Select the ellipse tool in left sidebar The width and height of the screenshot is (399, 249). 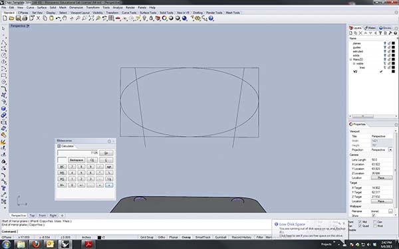point(3,62)
